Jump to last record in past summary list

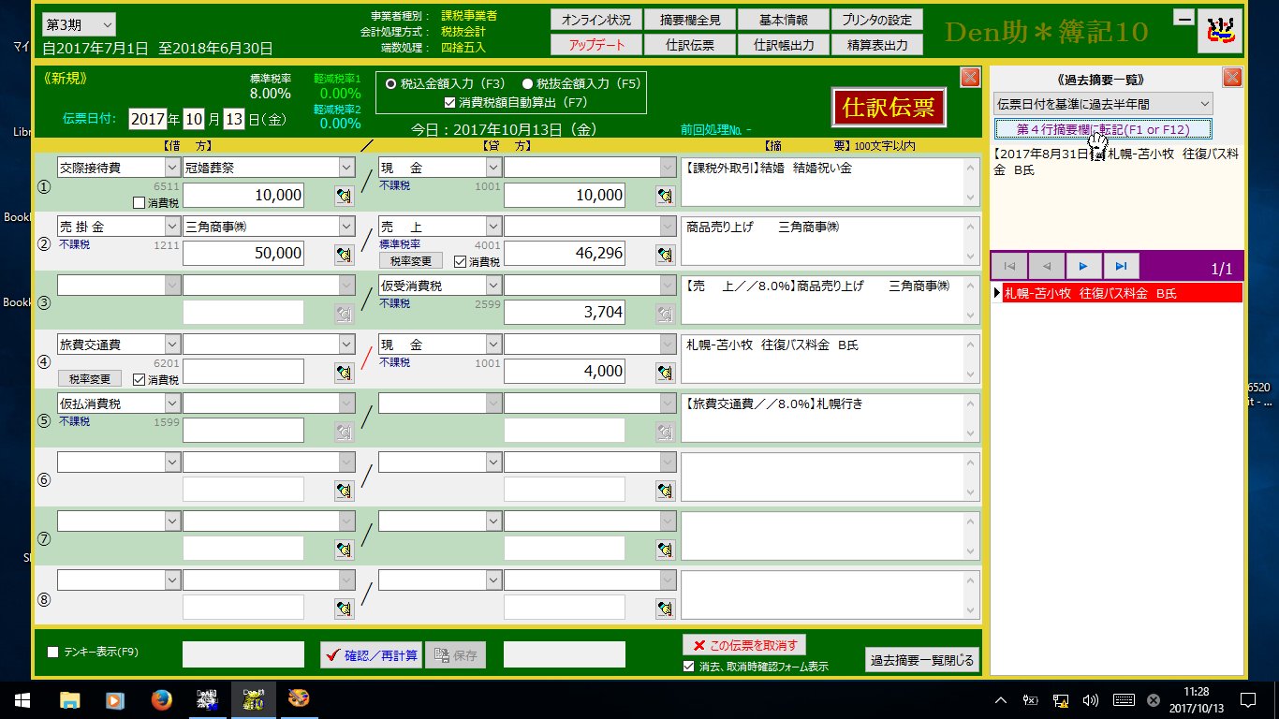coord(1121,266)
